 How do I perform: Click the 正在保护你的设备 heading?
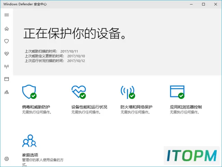75,34
